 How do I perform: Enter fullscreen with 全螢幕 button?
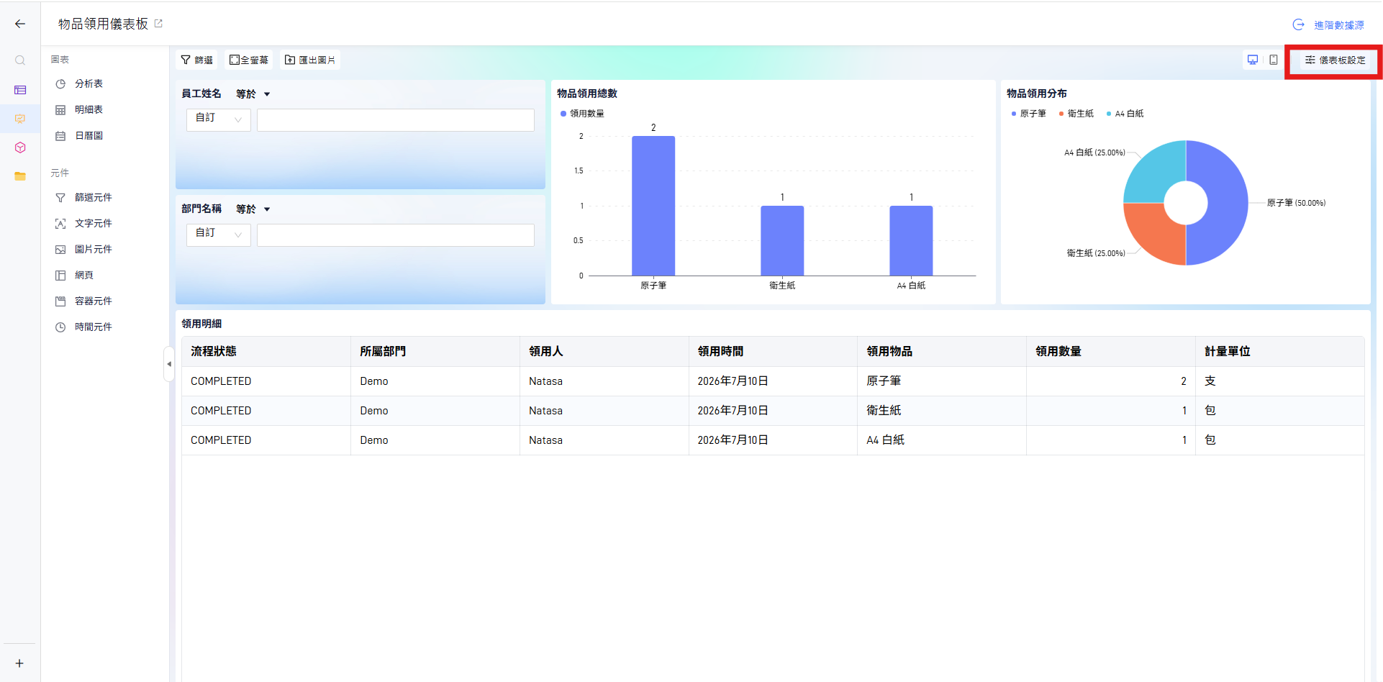(x=249, y=60)
